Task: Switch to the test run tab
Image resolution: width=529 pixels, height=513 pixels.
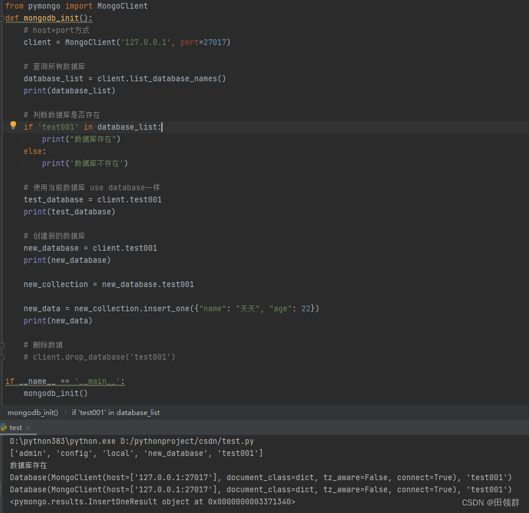Action: click(16, 428)
